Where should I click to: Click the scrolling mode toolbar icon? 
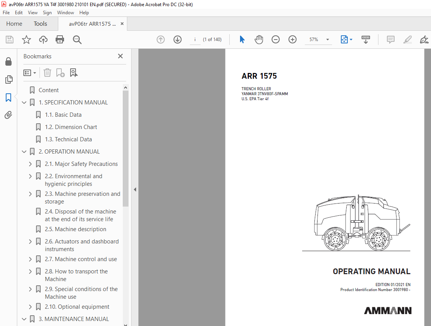(365, 40)
